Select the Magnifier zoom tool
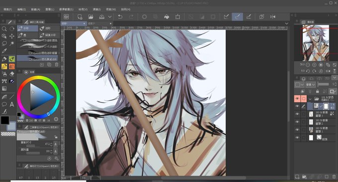338x182 pixels. (4, 29)
